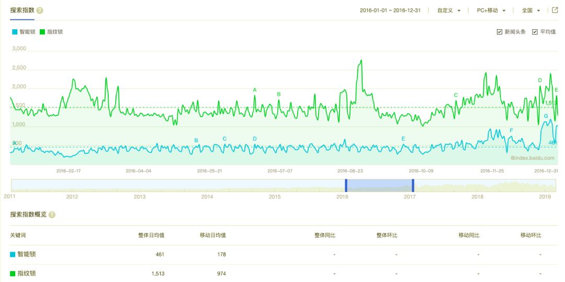Click the left range handle at 2016
Image resolution: width=565 pixels, height=282 pixels.
[346, 185]
